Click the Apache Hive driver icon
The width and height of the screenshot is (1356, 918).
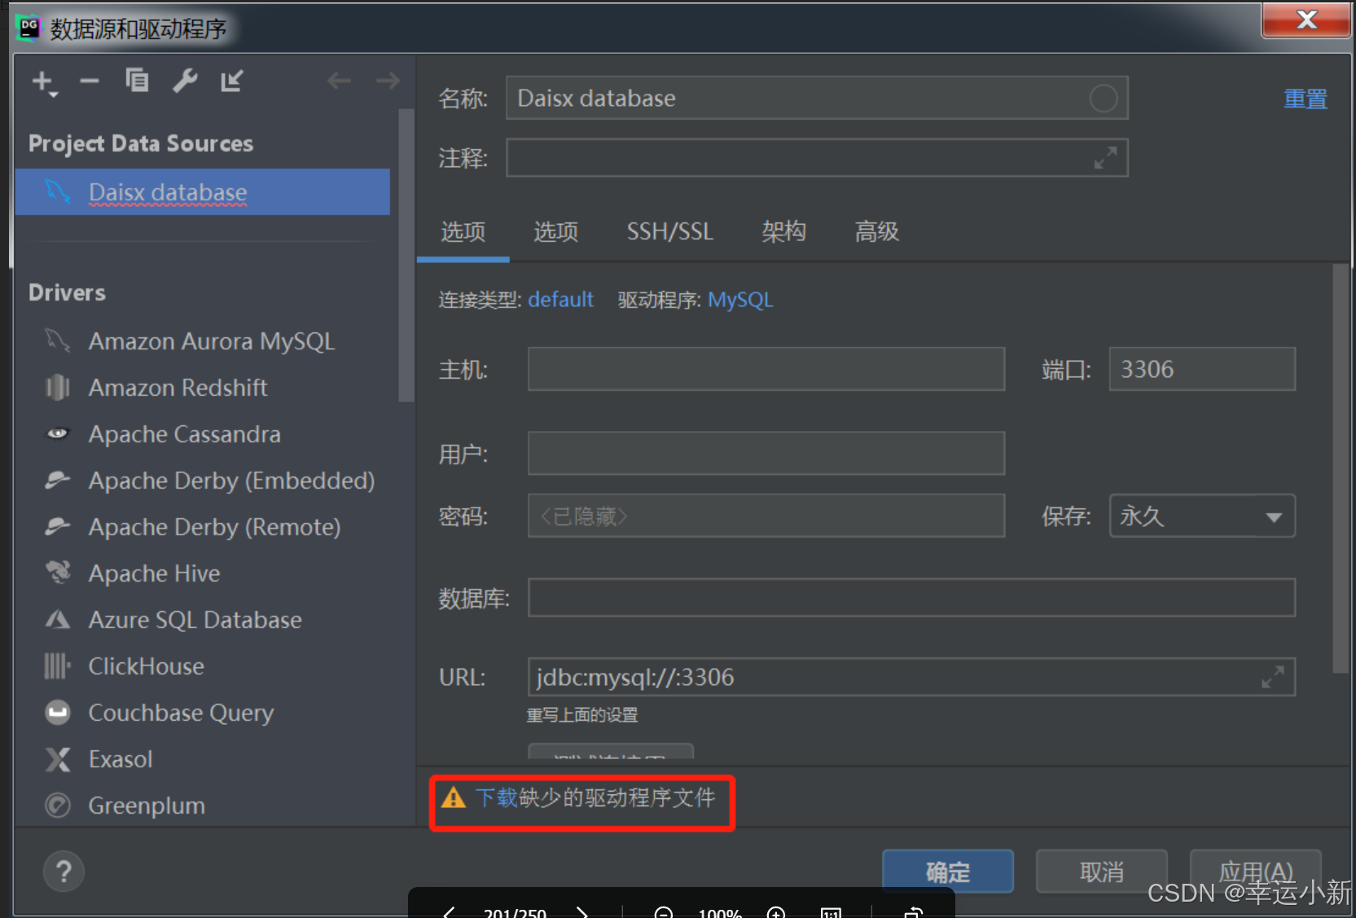click(58, 573)
